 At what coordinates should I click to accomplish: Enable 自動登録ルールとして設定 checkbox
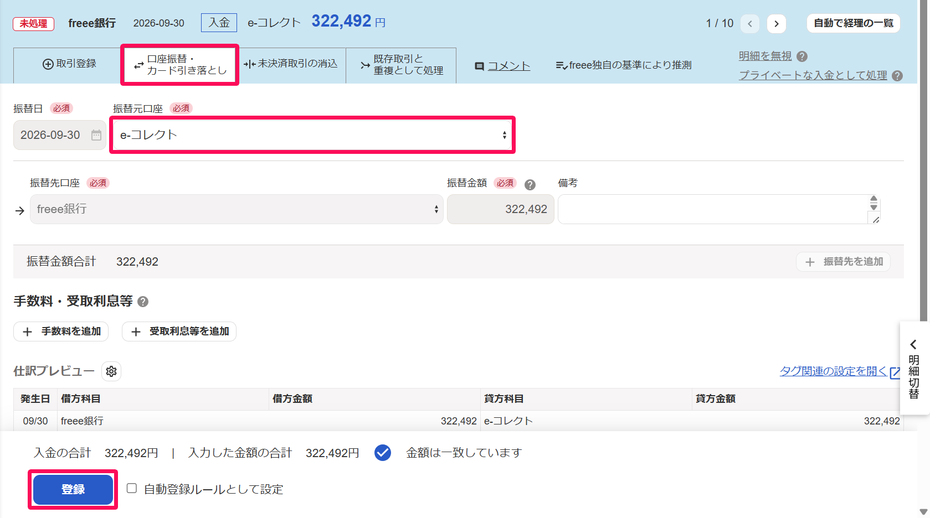132,488
